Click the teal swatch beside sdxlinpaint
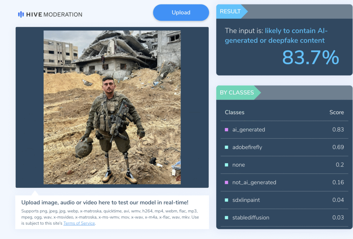353x239 pixels. coord(226,200)
